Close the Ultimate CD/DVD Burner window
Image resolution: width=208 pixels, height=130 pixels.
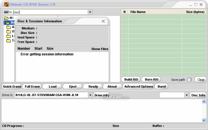pos(201,4)
